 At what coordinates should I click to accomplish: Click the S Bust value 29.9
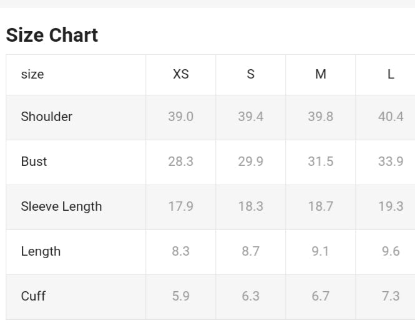click(251, 162)
